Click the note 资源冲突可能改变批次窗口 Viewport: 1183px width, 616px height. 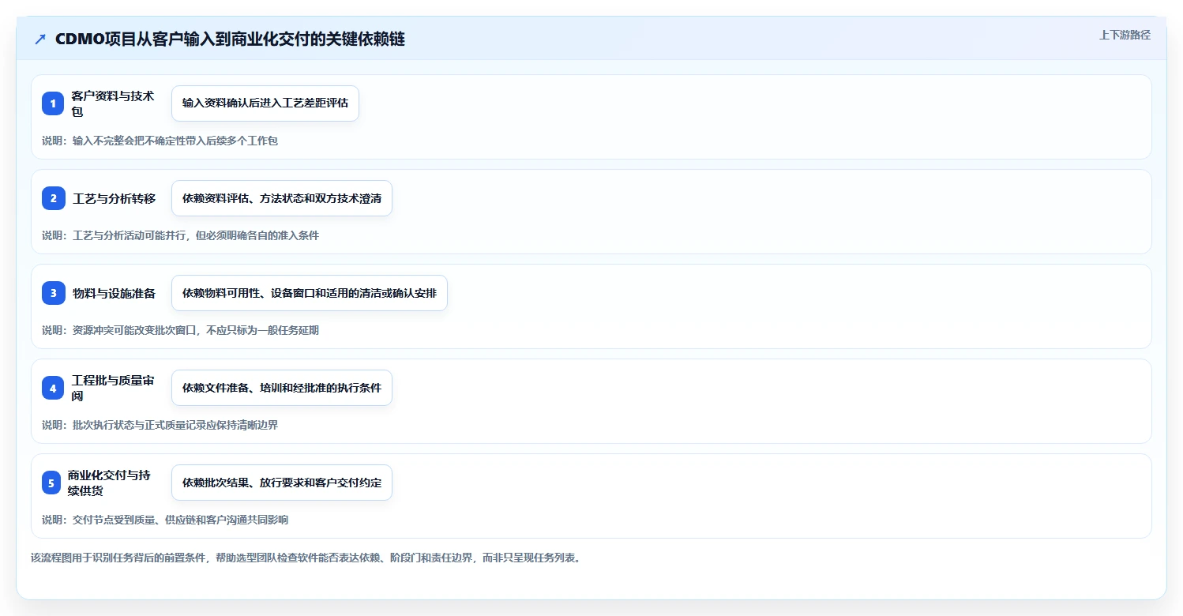pyautogui.click(x=181, y=330)
